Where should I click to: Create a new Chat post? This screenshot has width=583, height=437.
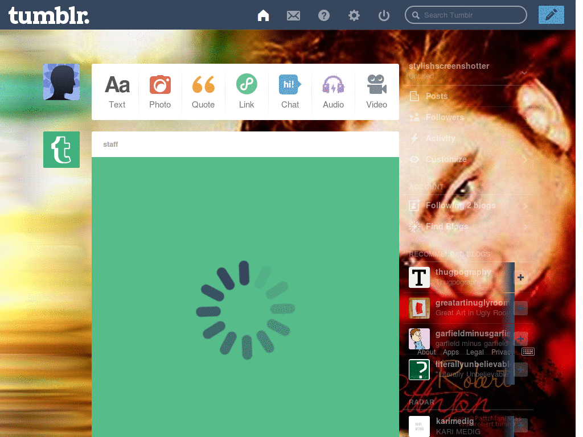(x=290, y=92)
